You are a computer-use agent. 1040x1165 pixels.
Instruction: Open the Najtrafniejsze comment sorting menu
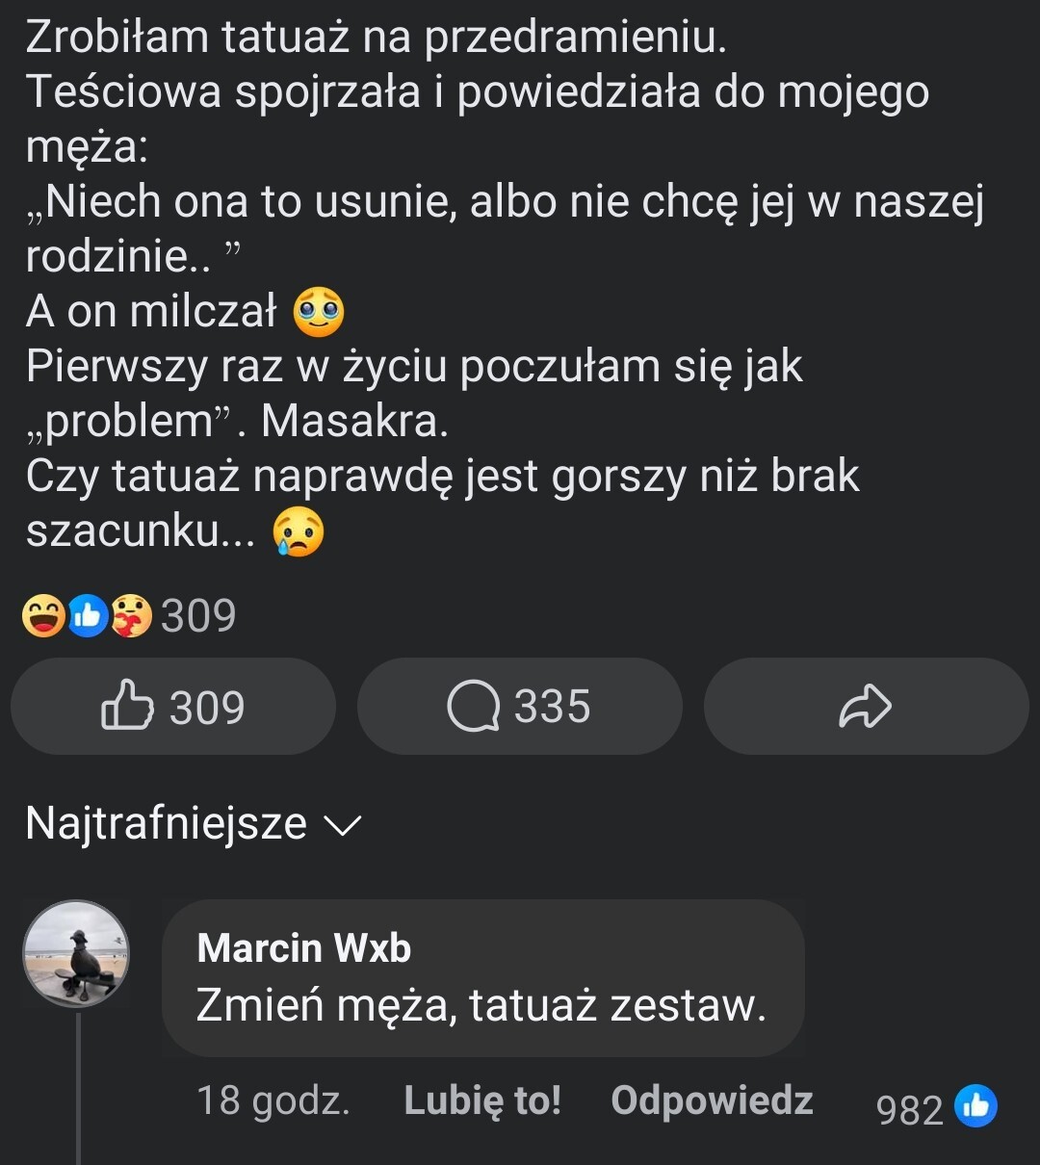coord(167,824)
